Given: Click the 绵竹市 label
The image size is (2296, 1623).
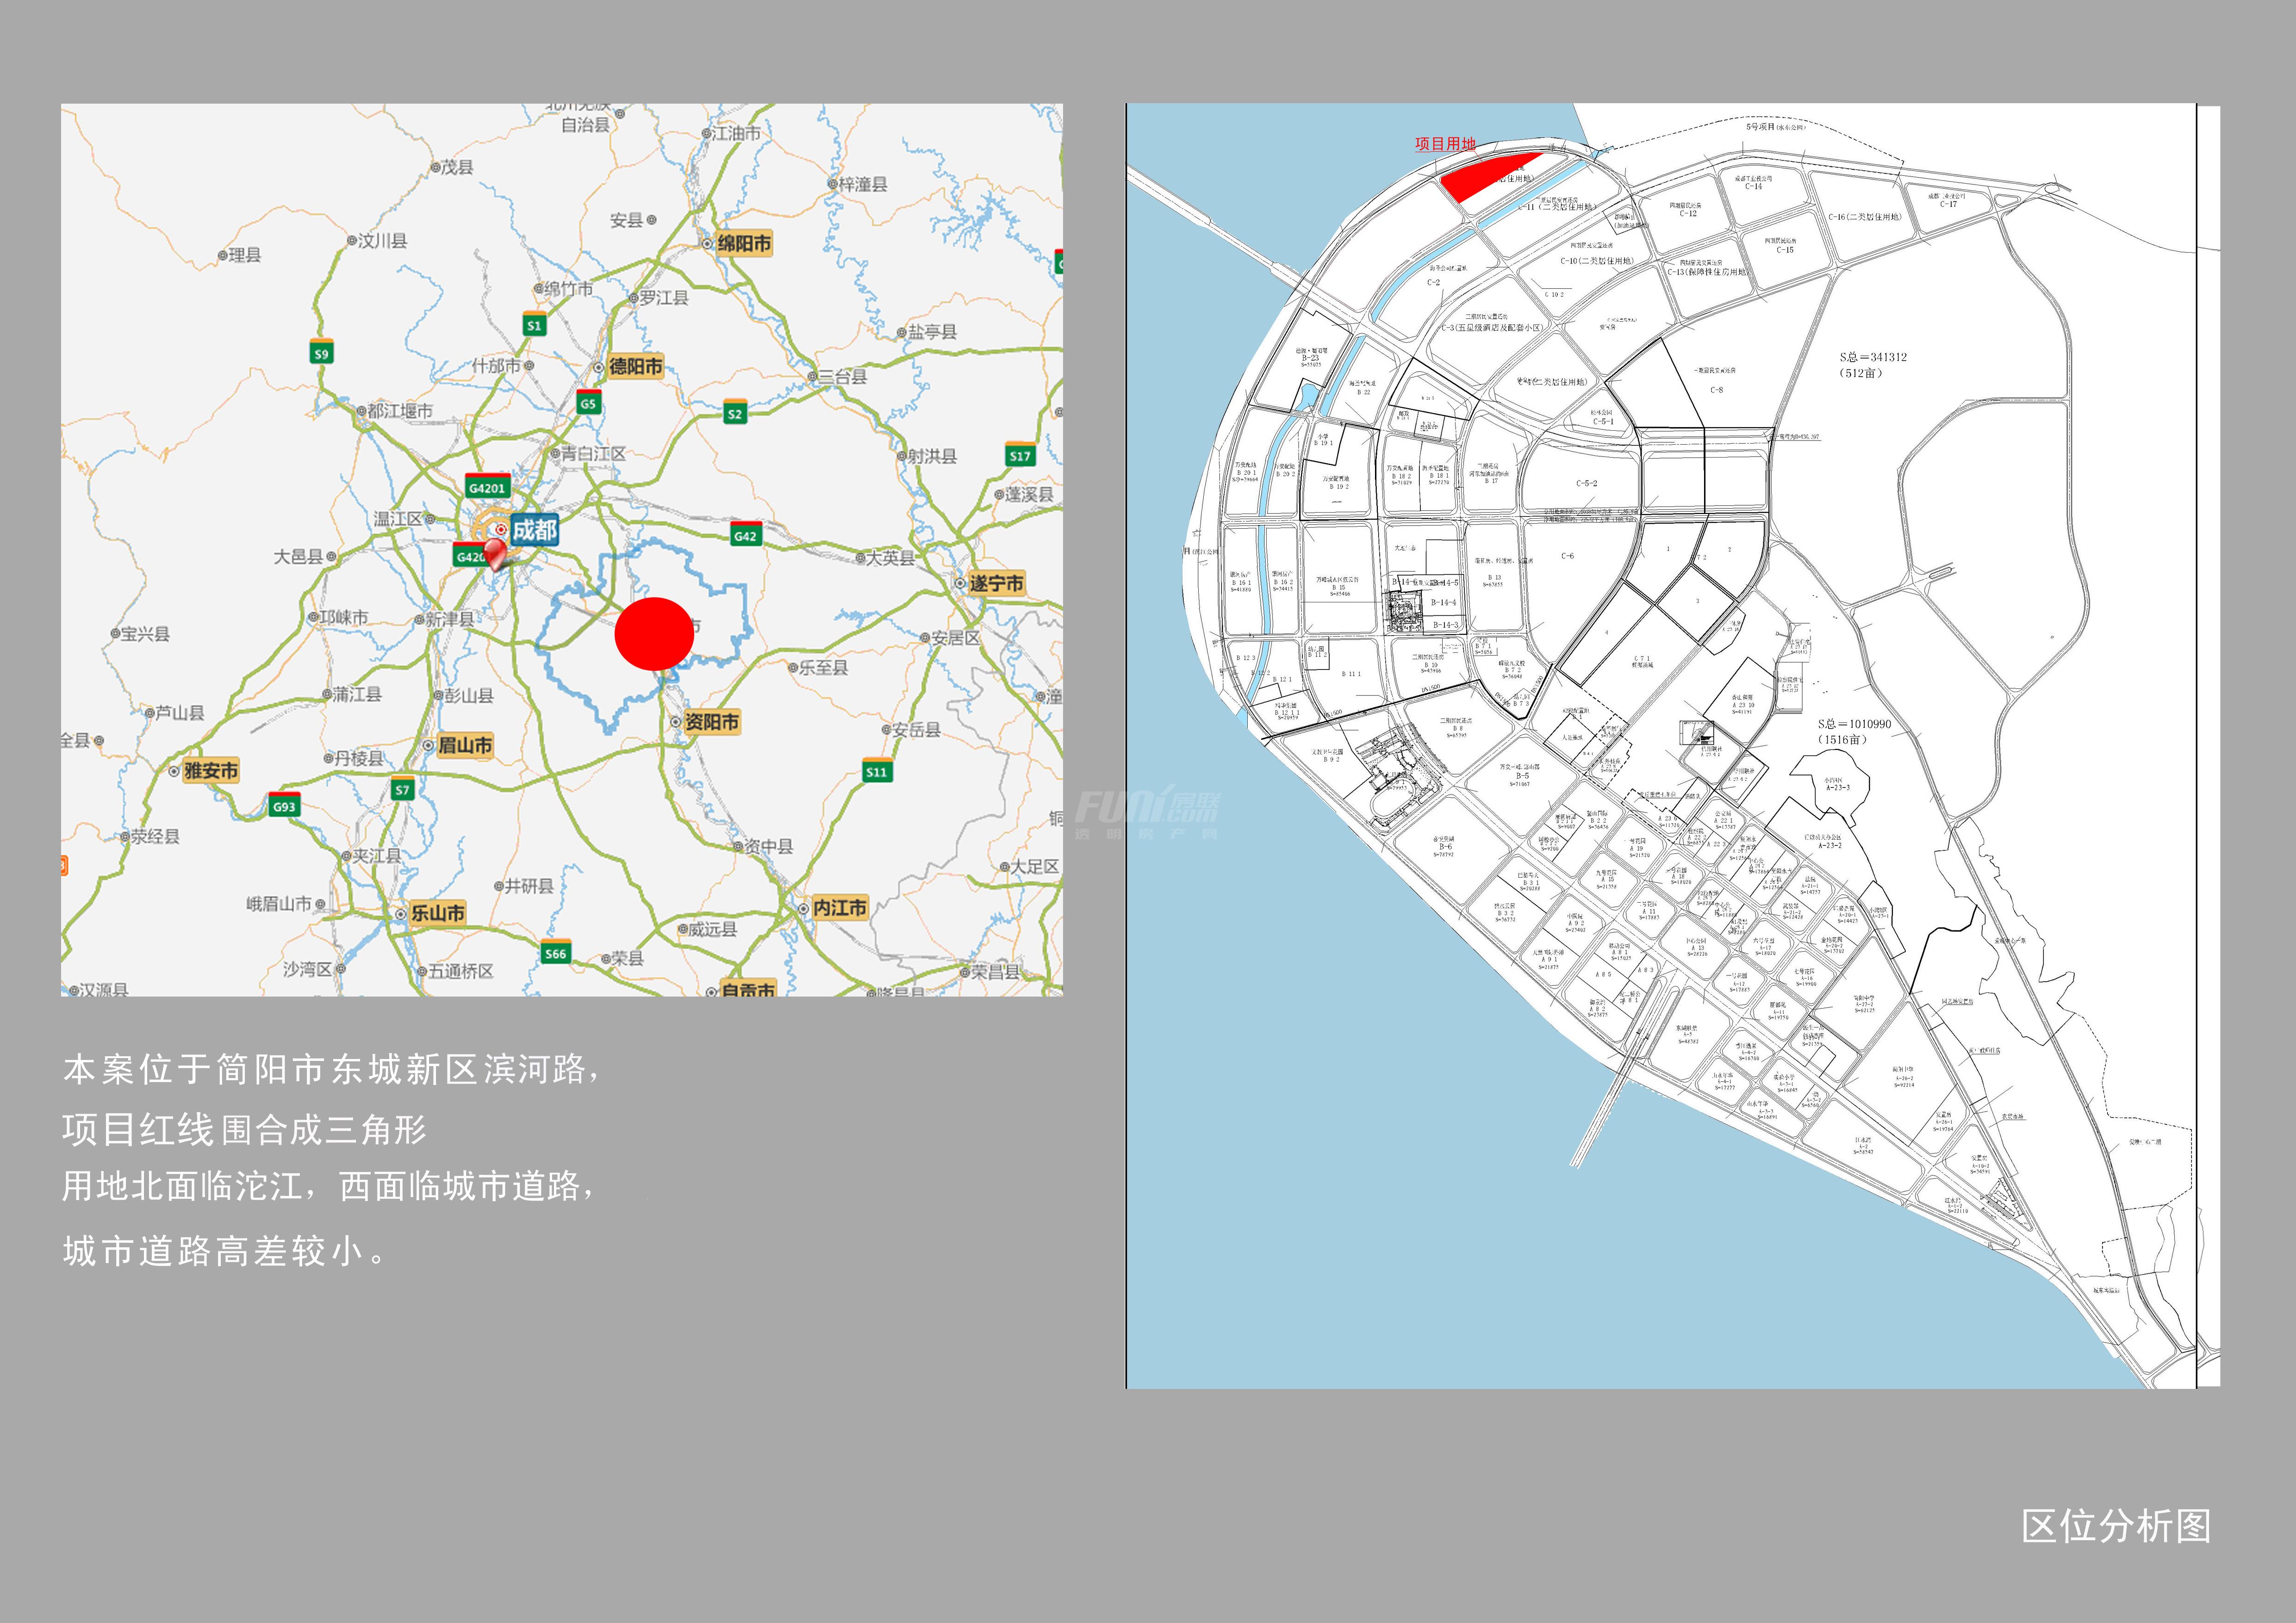Looking at the screenshot, I should 569,289.
